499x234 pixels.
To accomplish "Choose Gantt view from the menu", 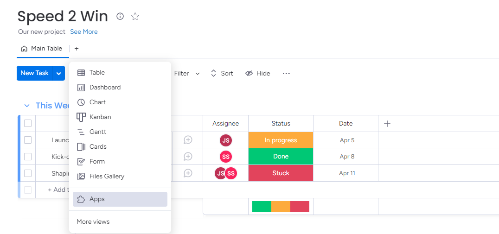I will click(x=98, y=132).
